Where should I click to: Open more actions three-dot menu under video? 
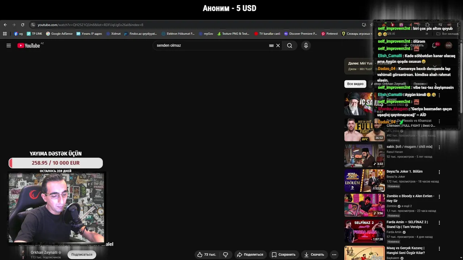(334, 255)
